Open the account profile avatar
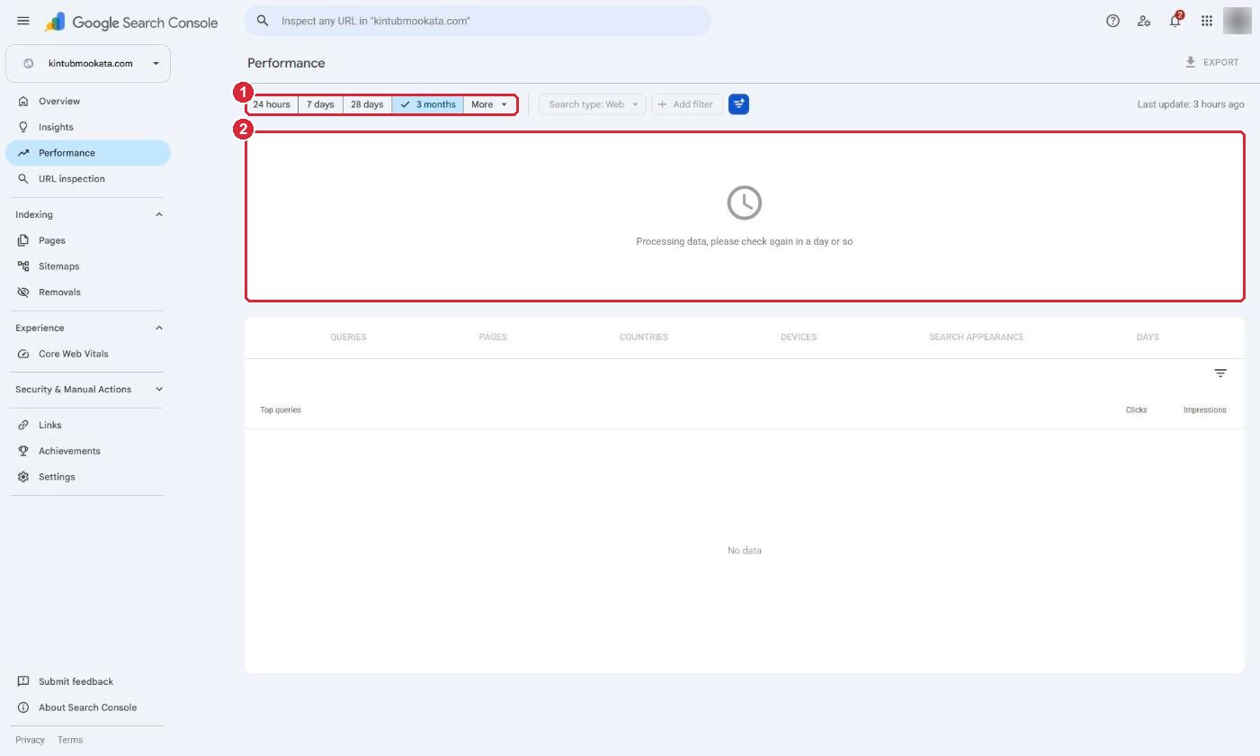Screen dimensions: 1260x756 1238,21
